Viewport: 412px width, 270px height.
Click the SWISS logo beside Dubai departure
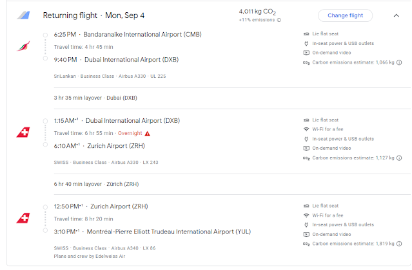(23, 133)
